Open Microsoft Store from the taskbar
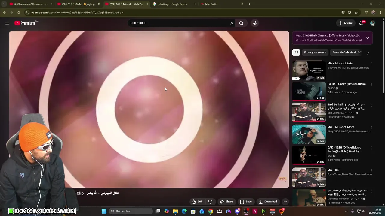 click(193, 211)
